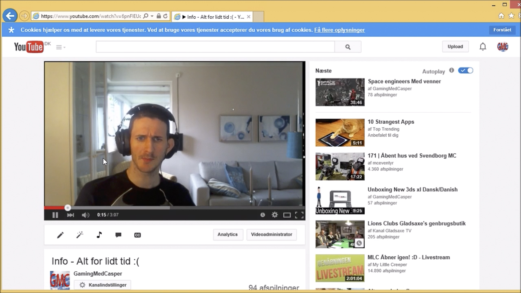
Task: Open the channel GMC avatar below the video
Action: click(x=60, y=280)
